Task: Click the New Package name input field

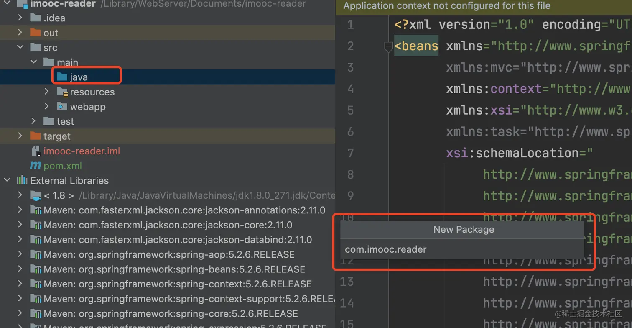Action: (x=462, y=249)
